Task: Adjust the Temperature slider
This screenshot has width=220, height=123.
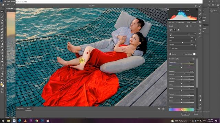Action: pos(181,64)
